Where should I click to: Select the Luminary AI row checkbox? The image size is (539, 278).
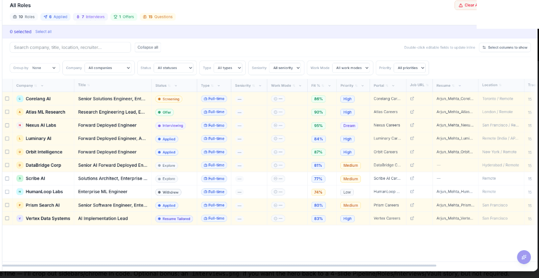pyautogui.click(x=7, y=139)
